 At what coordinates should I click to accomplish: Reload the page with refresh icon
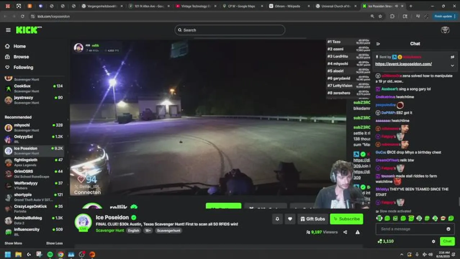pos(22,16)
